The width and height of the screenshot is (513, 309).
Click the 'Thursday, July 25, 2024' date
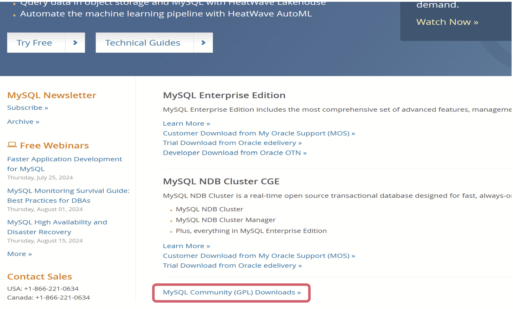(x=40, y=178)
